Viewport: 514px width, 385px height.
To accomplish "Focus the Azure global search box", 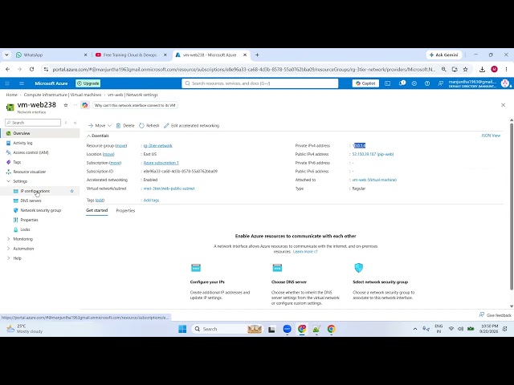I will 260,83.
